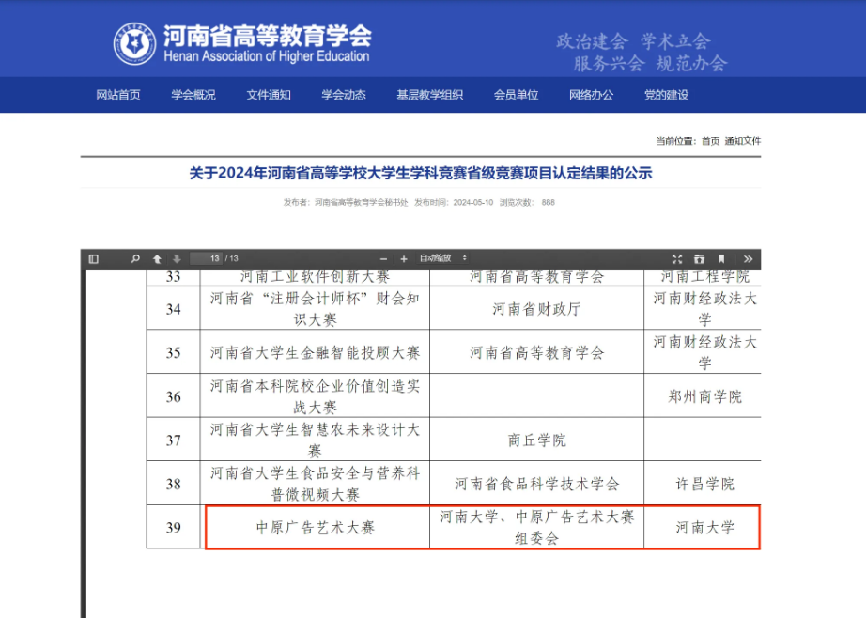Screen dimensions: 866x618
Task: Click the bookmark current view icon
Action: 721,258
